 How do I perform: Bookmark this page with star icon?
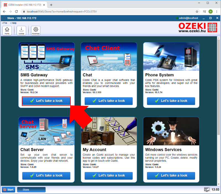tap(197, 12)
